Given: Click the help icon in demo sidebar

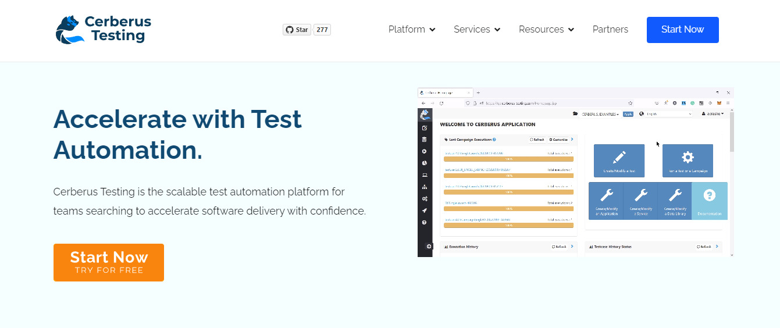Looking at the screenshot, I should (x=425, y=222).
